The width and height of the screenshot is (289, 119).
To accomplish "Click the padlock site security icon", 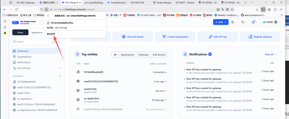I will coord(46,9).
